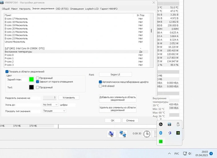Click the Microsoft Teams tray icon
217x158 pixels.
pyautogui.click(x=170, y=133)
